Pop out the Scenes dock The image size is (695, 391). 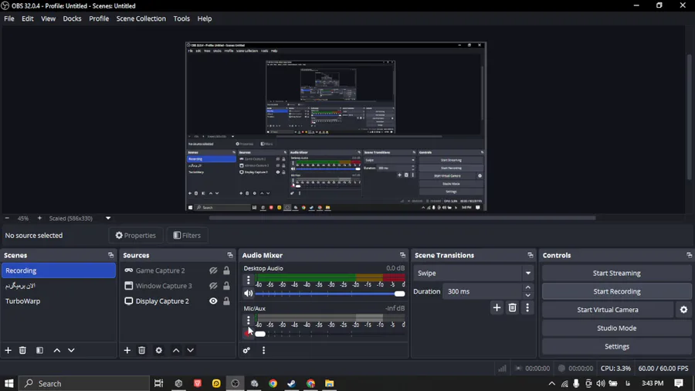(110, 255)
